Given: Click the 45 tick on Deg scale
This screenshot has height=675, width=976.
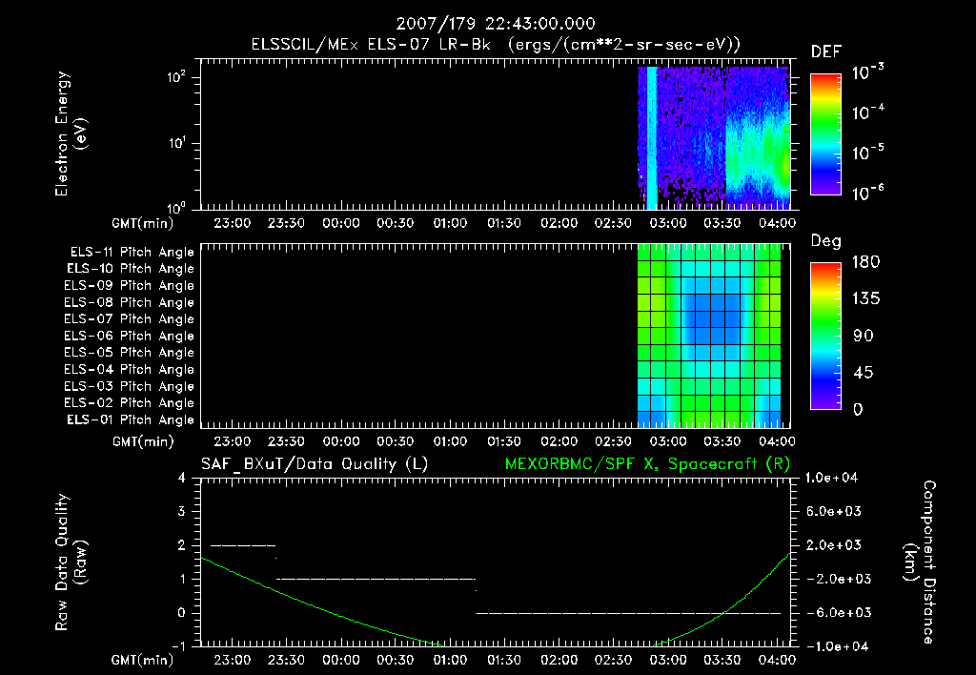Looking at the screenshot, I should tap(864, 373).
